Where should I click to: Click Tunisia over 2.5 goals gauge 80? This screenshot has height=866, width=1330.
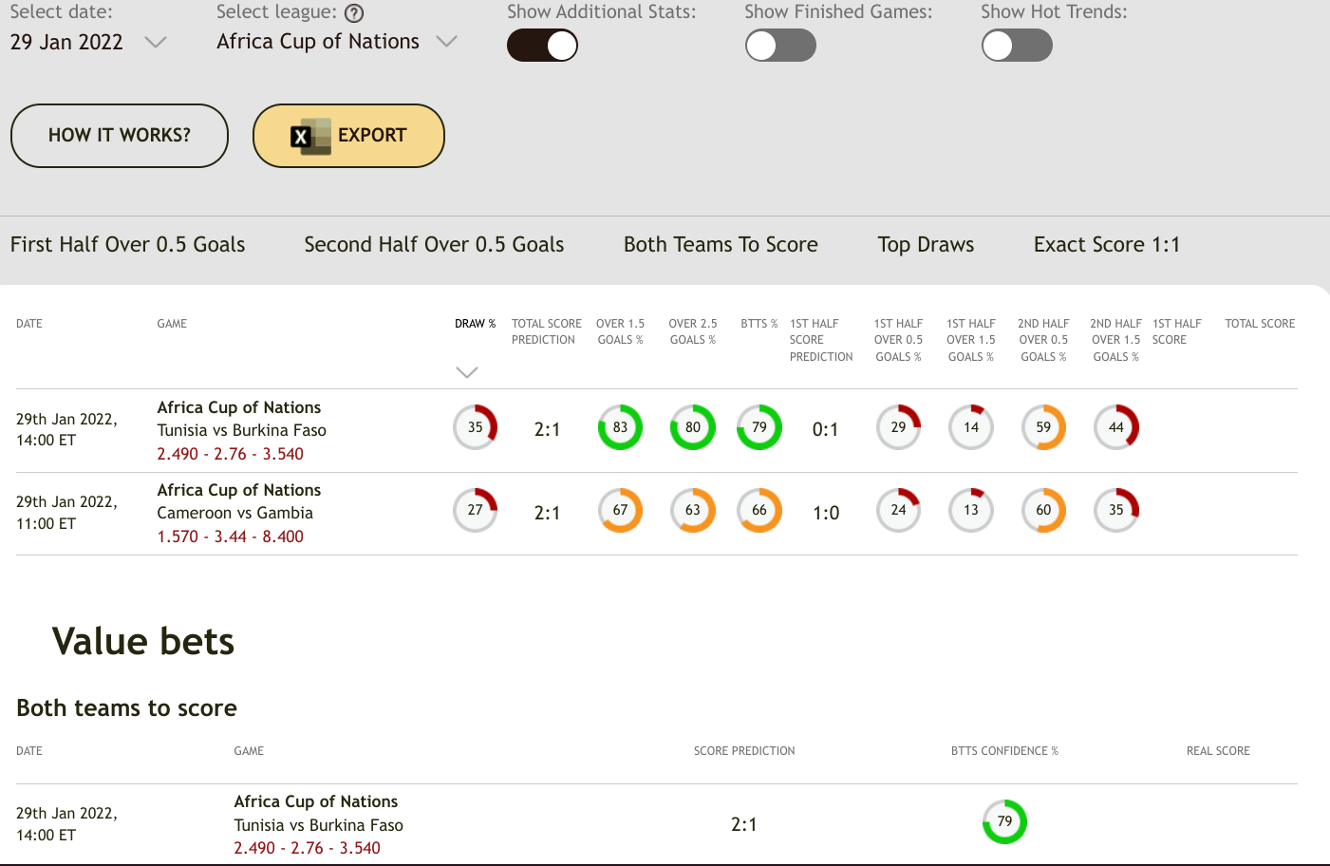click(x=693, y=427)
